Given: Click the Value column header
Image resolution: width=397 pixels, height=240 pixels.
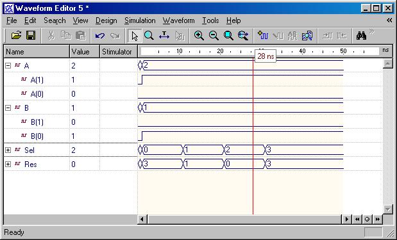Looking at the screenshot, I should point(85,52).
